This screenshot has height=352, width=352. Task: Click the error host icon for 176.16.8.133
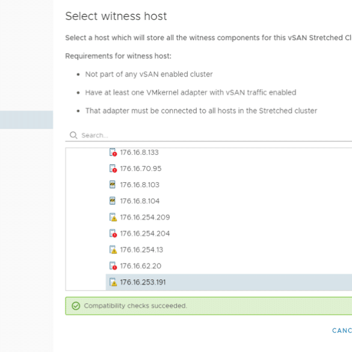[113, 152]
